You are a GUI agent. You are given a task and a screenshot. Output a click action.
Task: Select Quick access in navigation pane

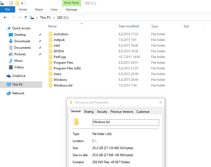pyautogui.click(x=21, y=28)
